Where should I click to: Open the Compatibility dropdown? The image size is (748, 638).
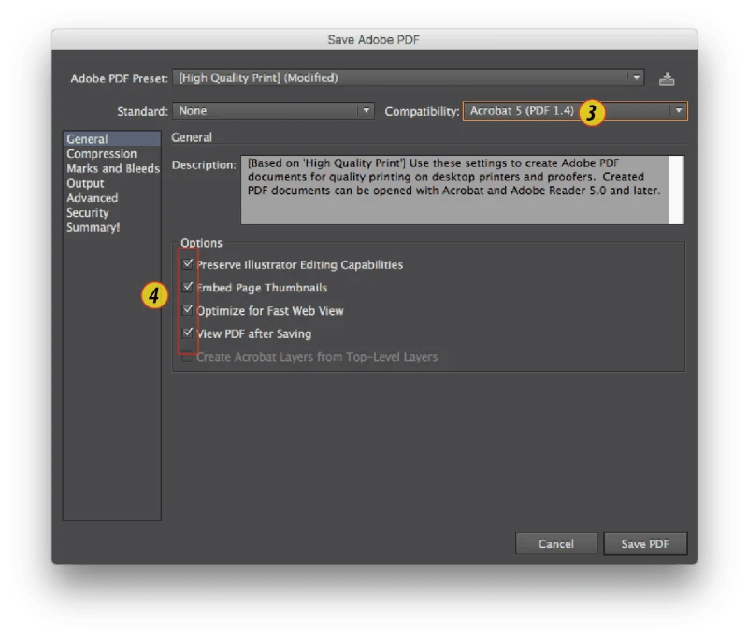[575, 111]
